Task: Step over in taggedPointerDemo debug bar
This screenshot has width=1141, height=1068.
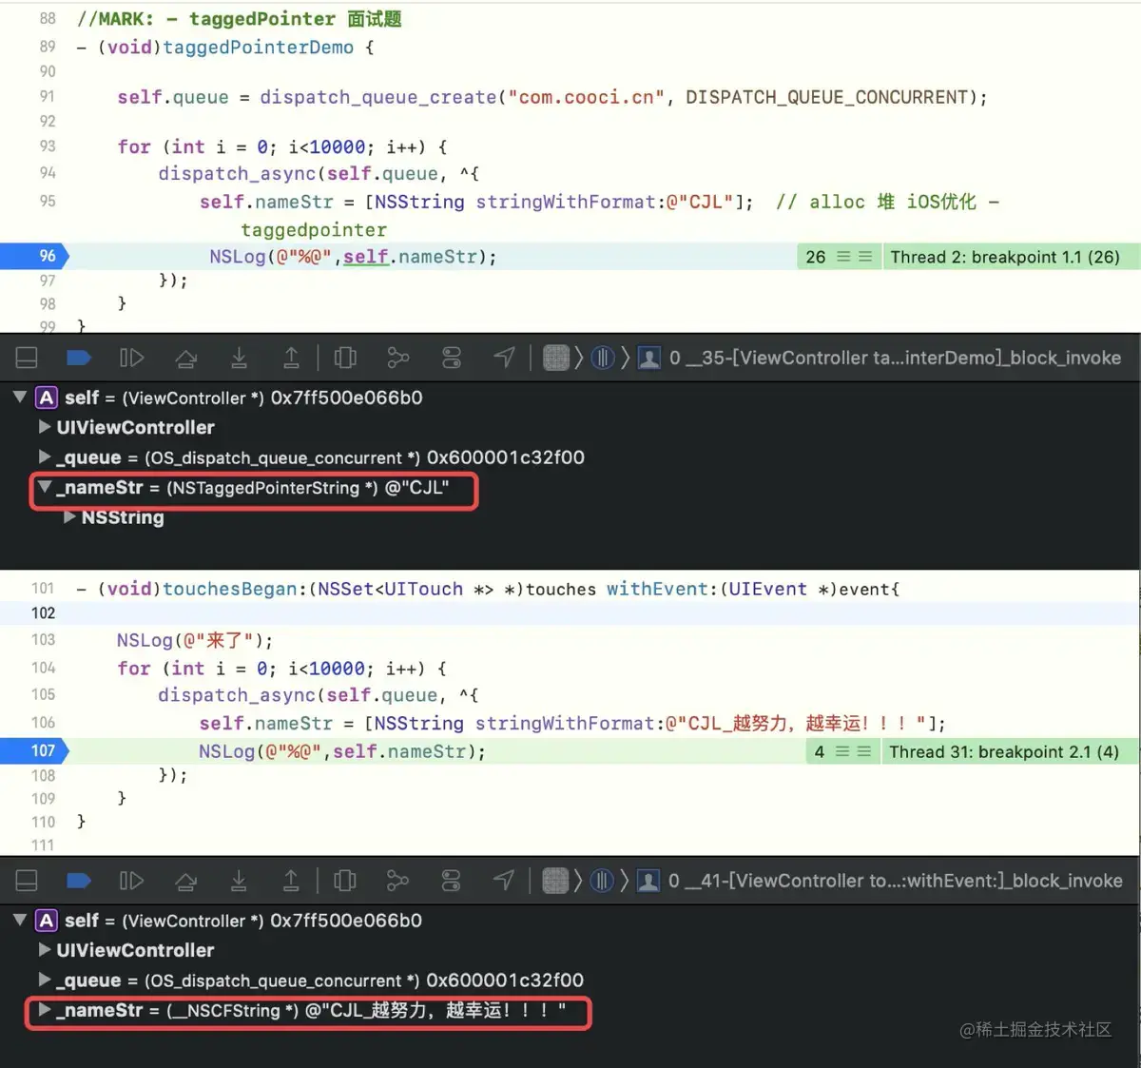Action: [x=186, y=358]
